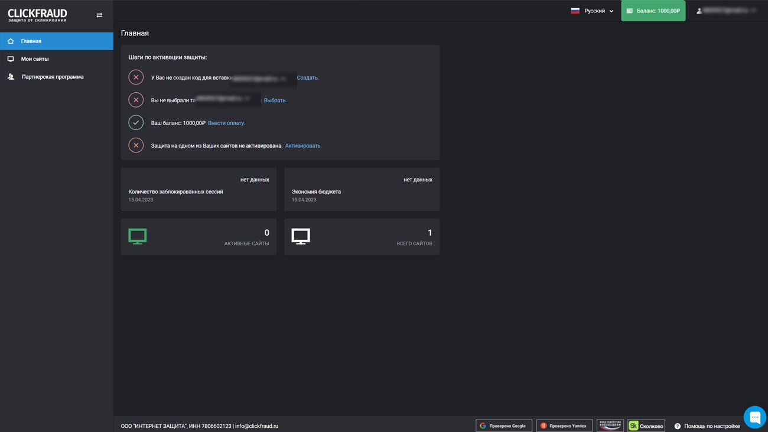Open the live chat bubble
Image resolution: width=768 pixels, height=432 pixels.
pyautogui.click(x=754, y=417)
